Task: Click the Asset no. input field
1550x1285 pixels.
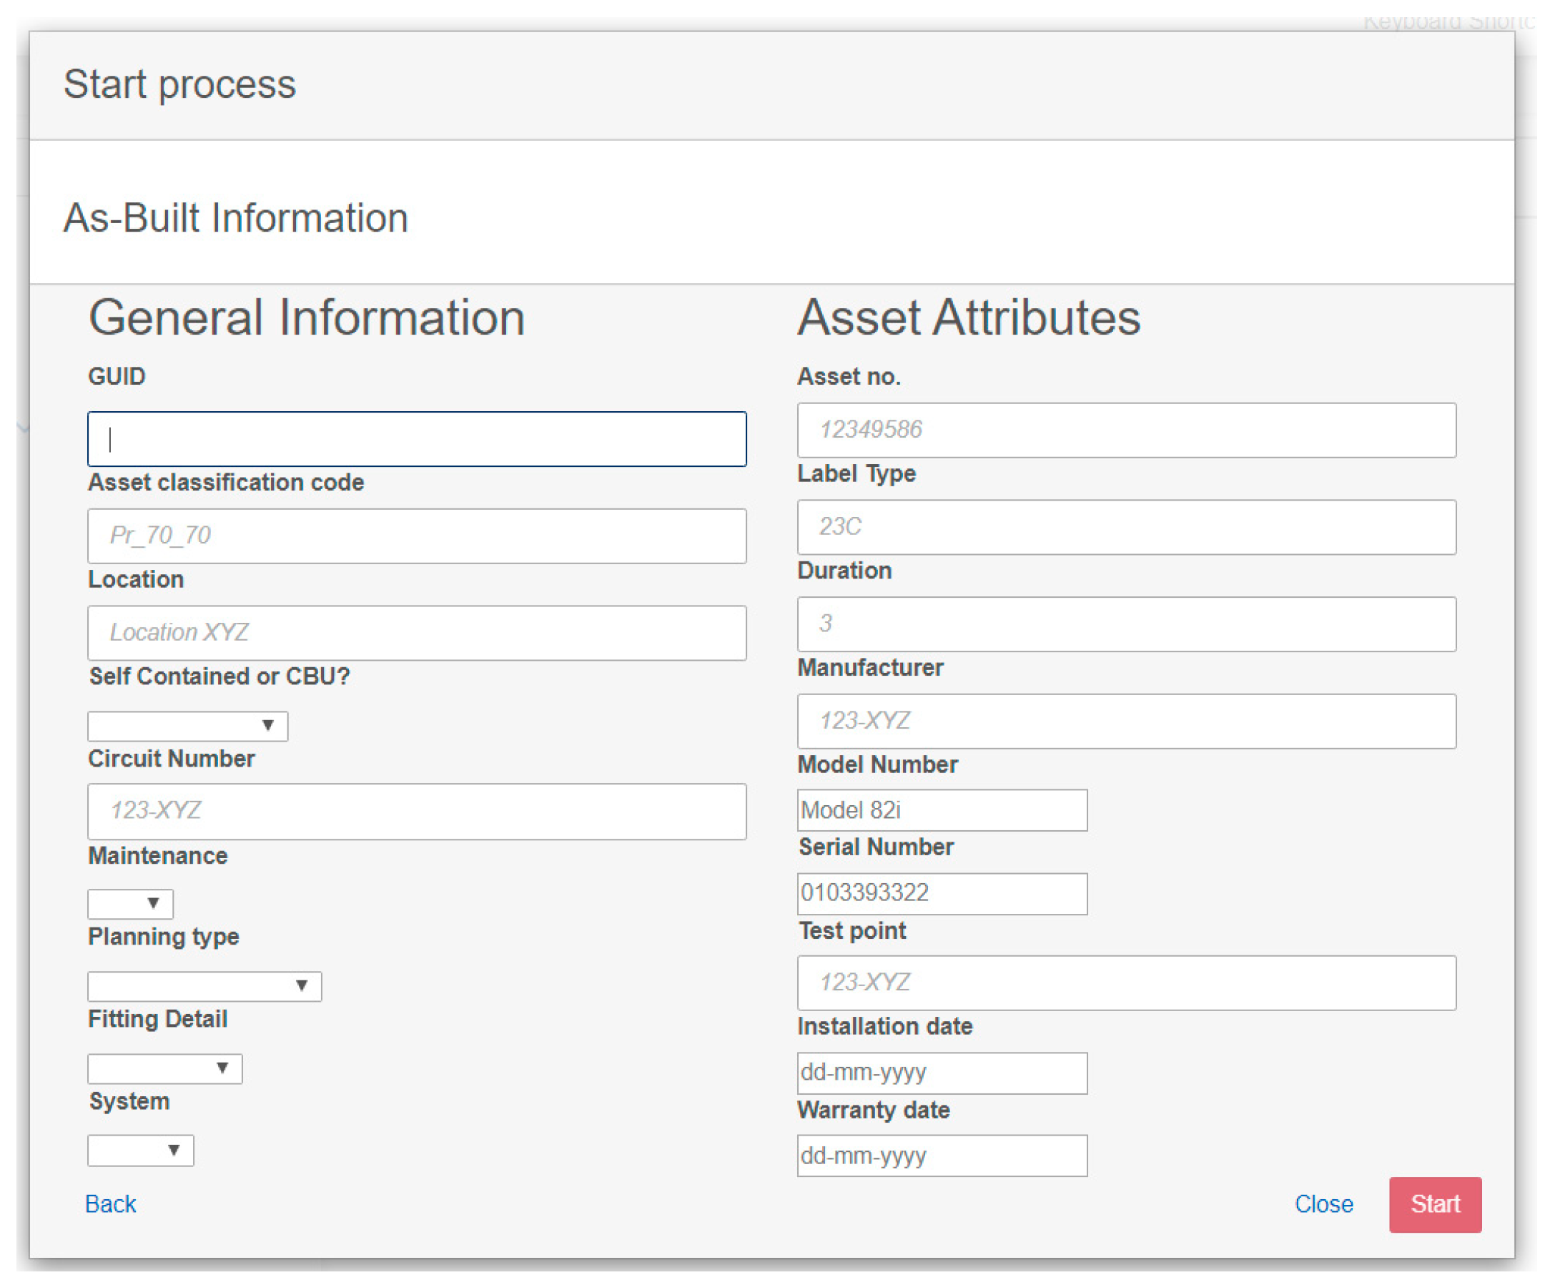Action: [1126, 430]
